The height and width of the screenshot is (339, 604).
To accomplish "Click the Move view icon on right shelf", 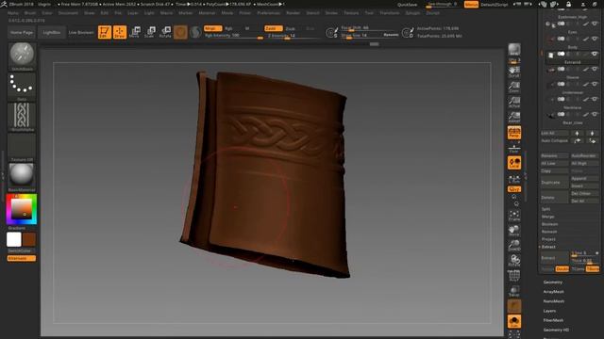I will [514, 231].
